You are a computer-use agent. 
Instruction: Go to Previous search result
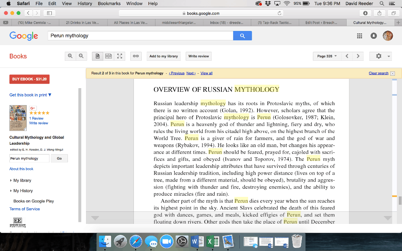pos(177,73)
